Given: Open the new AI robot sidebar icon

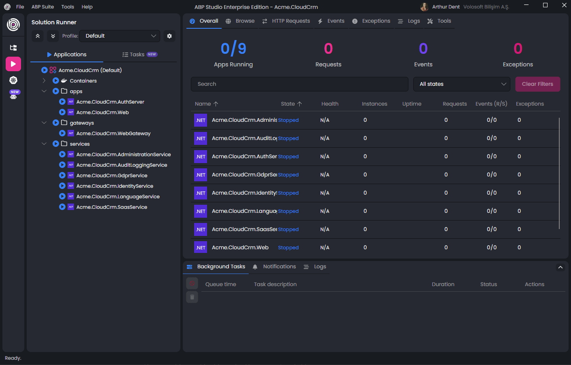Looking at the screenshot, I should coord(13,95).
